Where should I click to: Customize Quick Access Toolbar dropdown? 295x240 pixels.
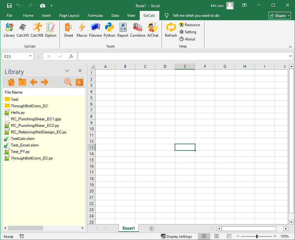coord(51,6)
